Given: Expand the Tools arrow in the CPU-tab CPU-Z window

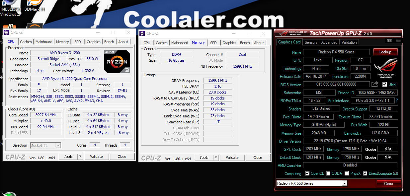Looking at the screenshot, I should (80, 157).
